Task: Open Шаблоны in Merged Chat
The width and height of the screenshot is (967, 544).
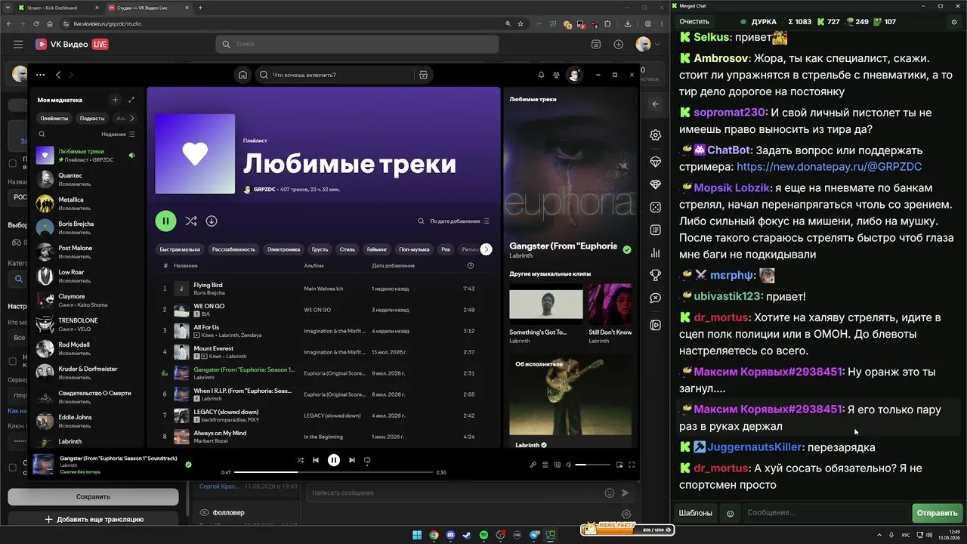Action: click(695, 513)
